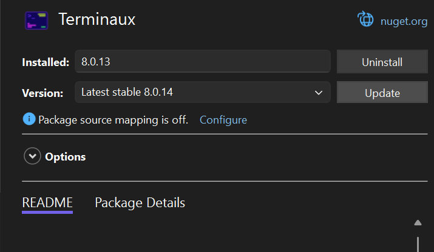Click Configure for package source mapping
Viewport: 434px width, 252px height.
pyautogui.click(x=223, y=119)
